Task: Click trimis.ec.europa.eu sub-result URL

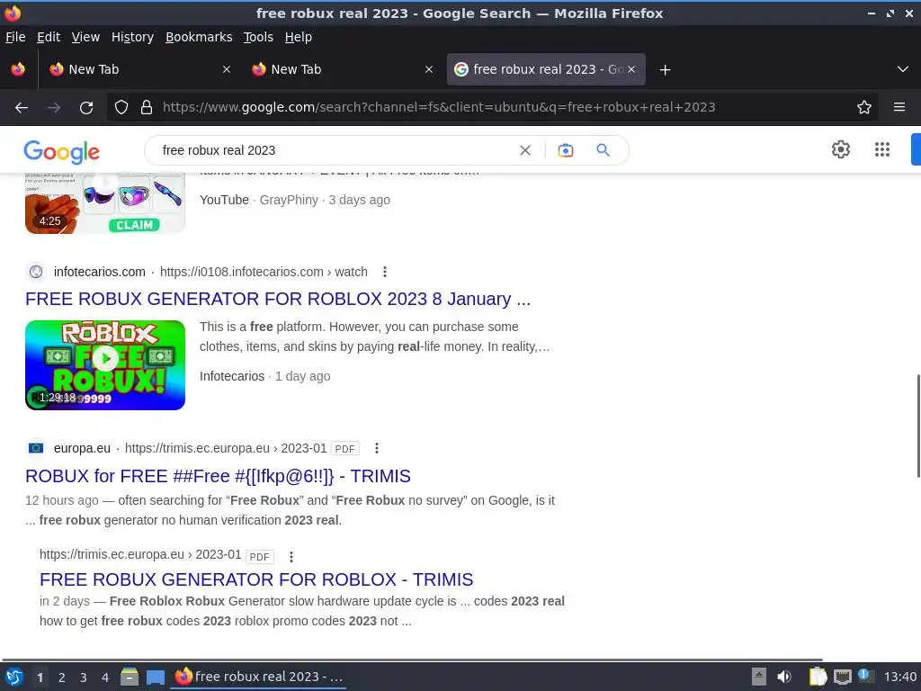Action: [140, 554]
